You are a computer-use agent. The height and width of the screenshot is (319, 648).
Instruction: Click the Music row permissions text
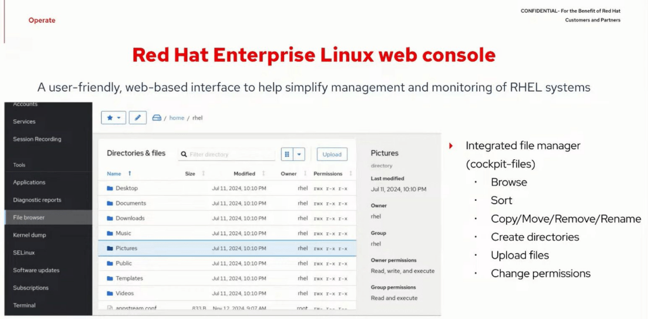(x=330, y=234)
